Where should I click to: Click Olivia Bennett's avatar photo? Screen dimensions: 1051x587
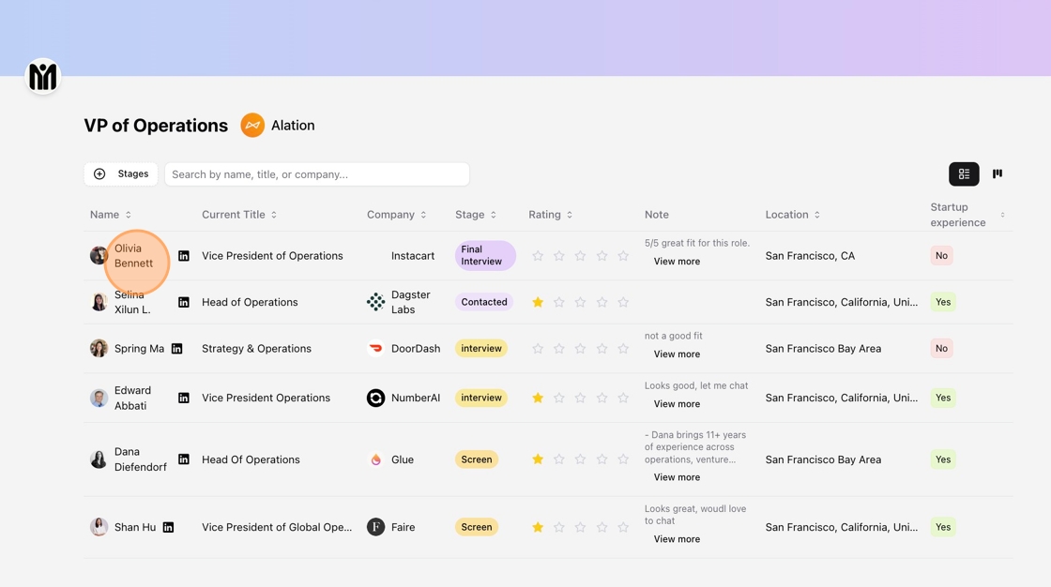[99, 255]
